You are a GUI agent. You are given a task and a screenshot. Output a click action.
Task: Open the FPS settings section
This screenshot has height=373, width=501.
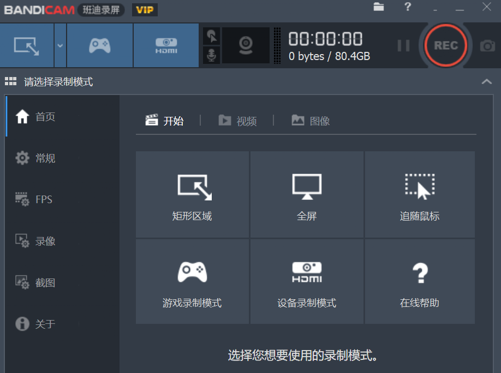pyautogui.click(x=63, y=199)
